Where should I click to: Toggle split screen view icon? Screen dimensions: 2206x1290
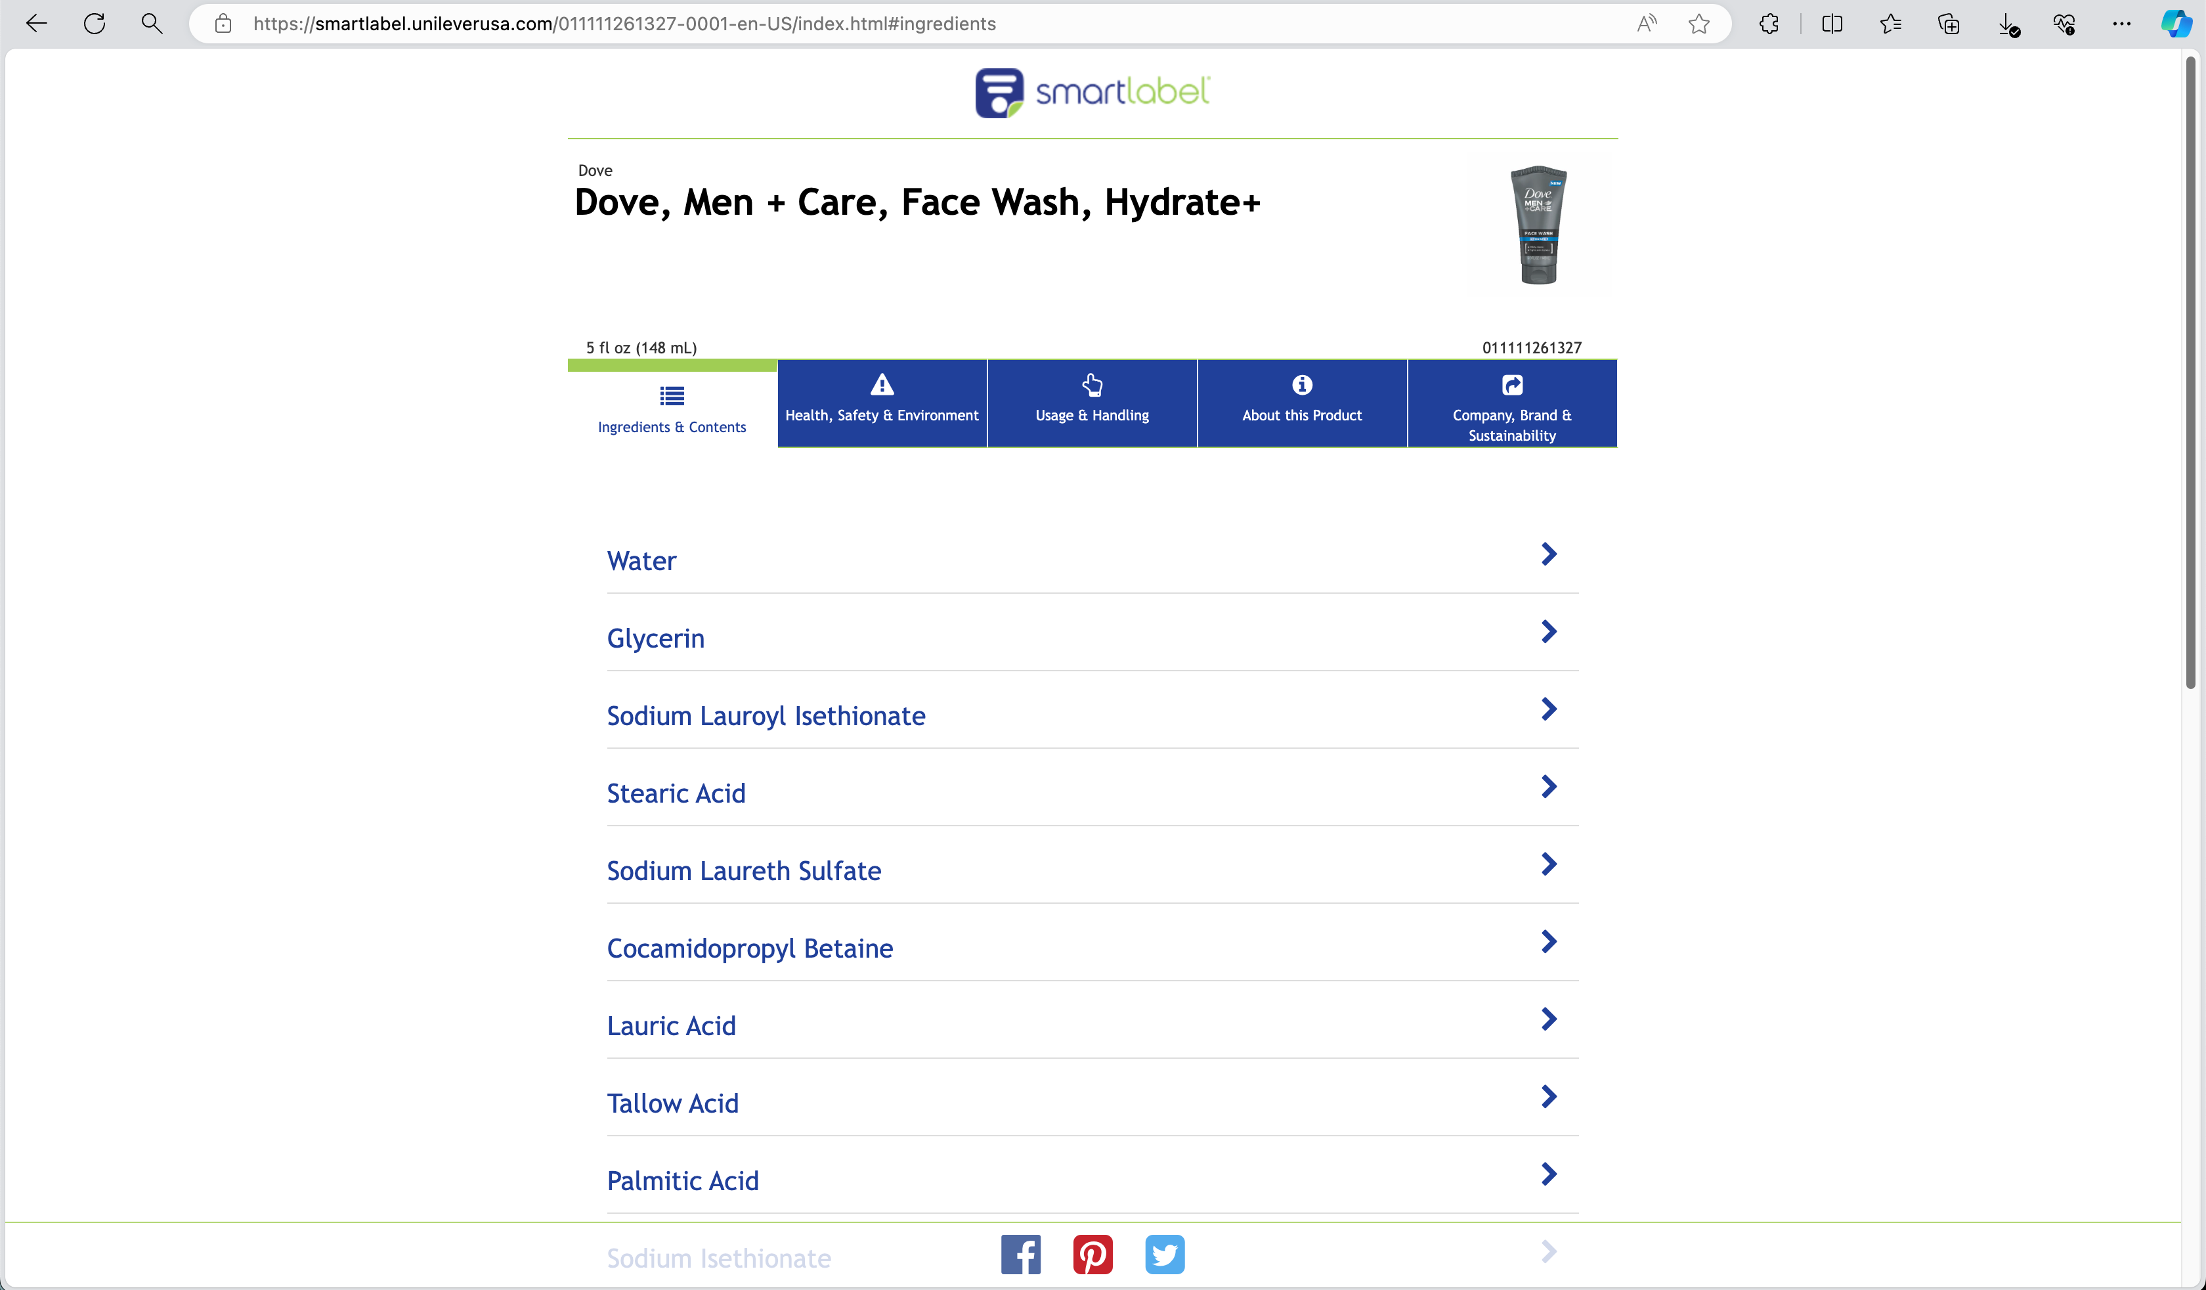[x=1831, y=24]
